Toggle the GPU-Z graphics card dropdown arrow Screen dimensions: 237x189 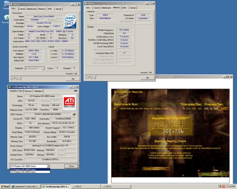pyautogui.click(x=48, y=166)
